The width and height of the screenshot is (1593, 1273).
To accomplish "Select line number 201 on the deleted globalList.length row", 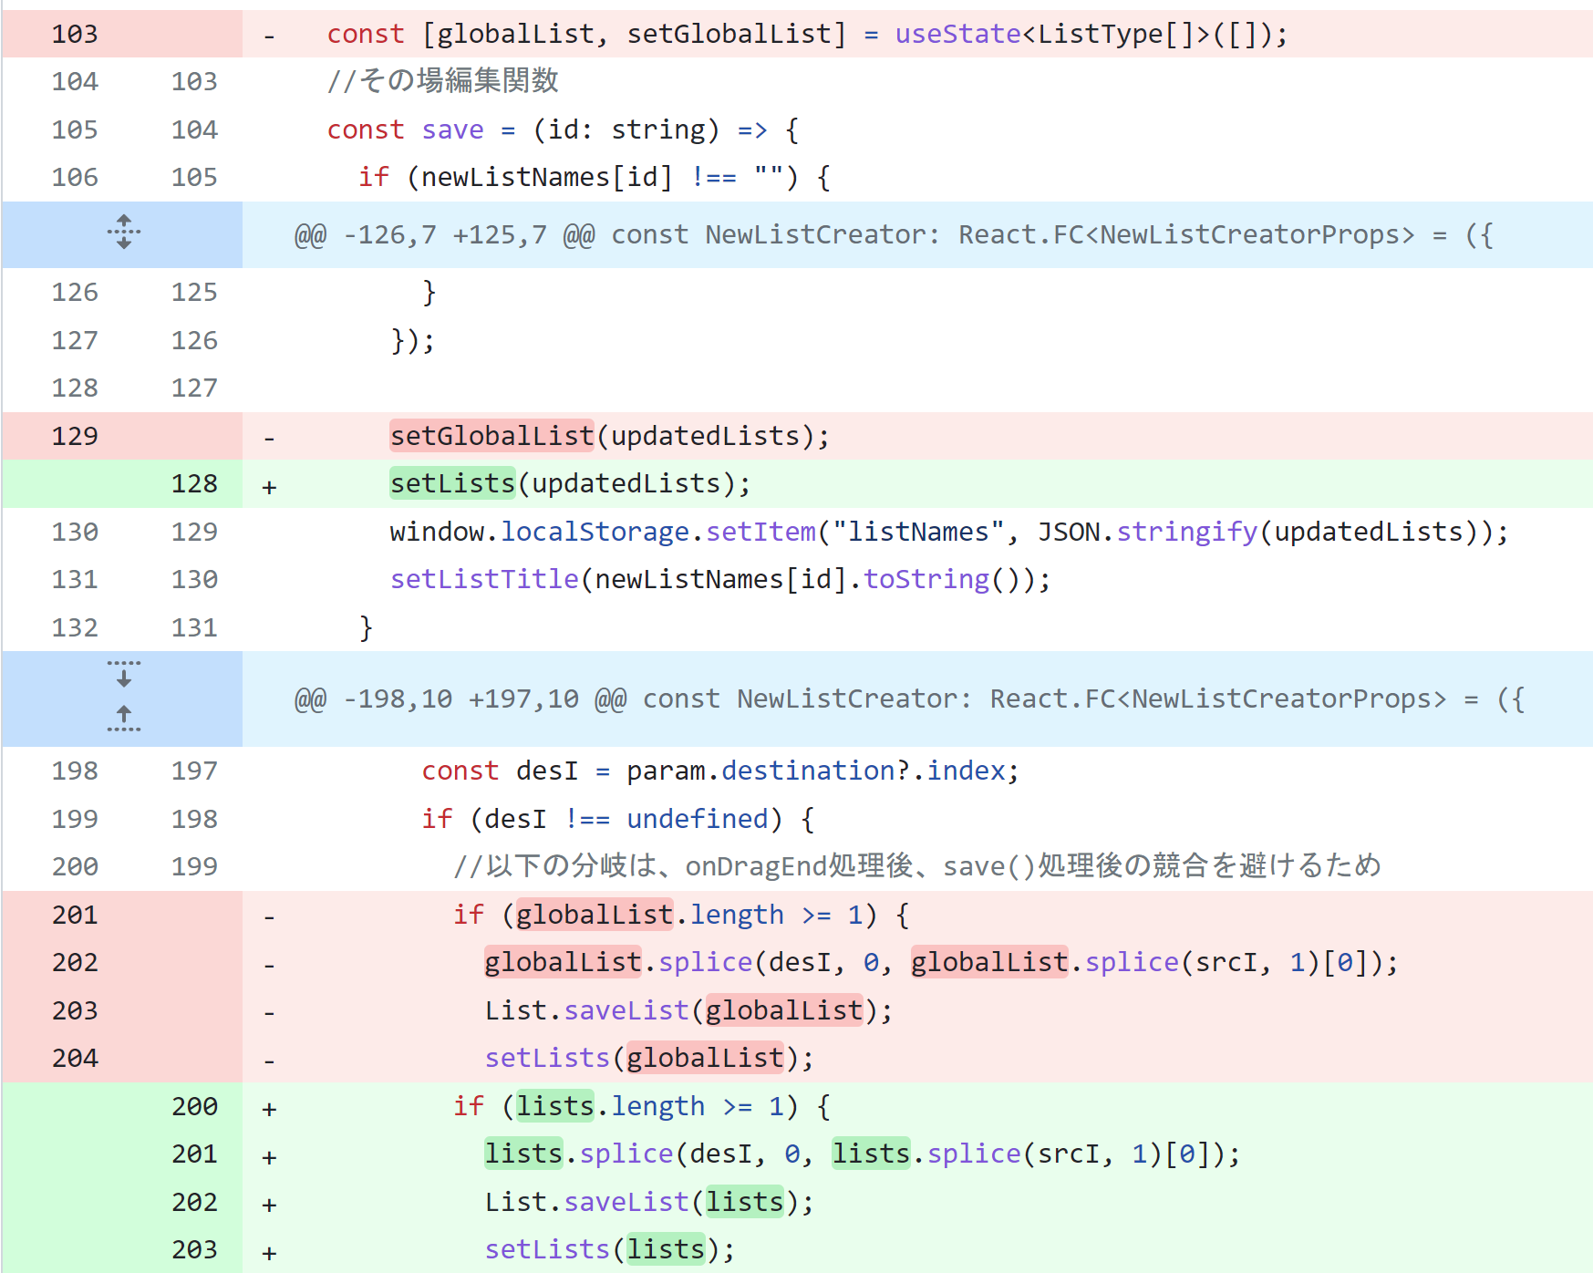I will 75,915.
